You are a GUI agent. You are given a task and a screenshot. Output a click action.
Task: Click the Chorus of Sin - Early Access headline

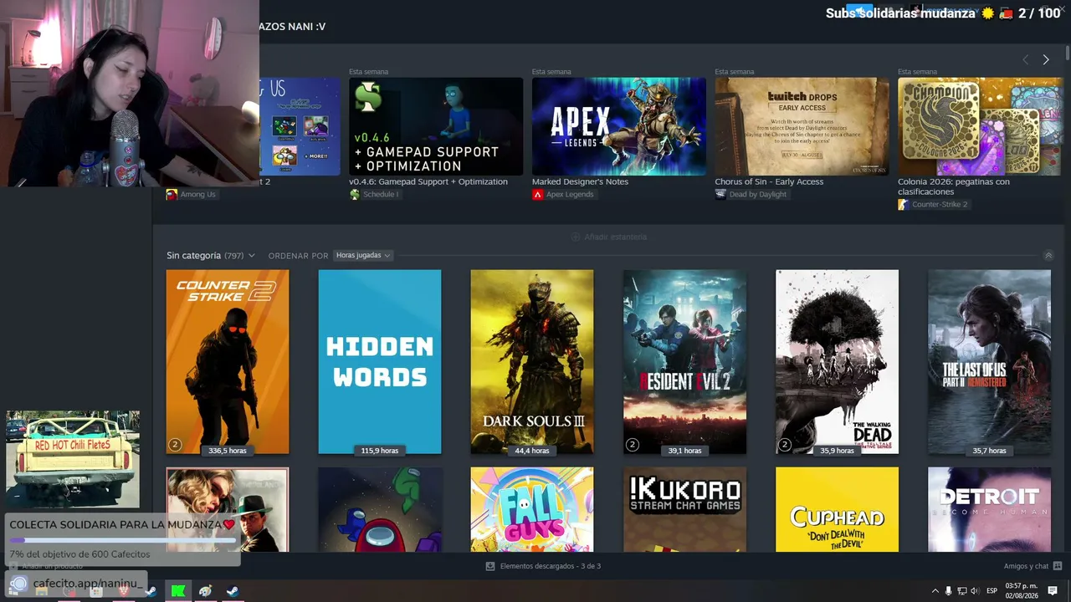[x=769, y=181]
